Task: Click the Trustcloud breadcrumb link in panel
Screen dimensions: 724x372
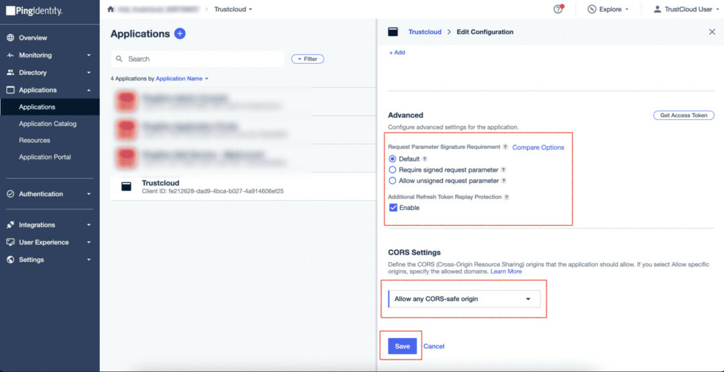Action: pos(425,32)
